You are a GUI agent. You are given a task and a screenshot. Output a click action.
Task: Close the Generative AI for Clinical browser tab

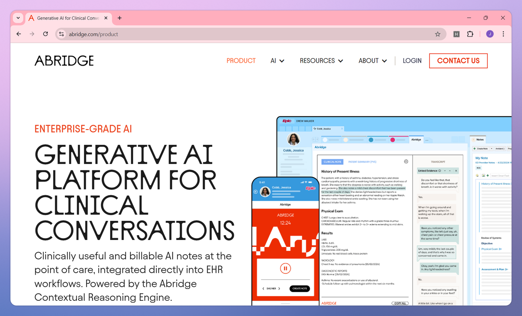(x=107, y=18)
